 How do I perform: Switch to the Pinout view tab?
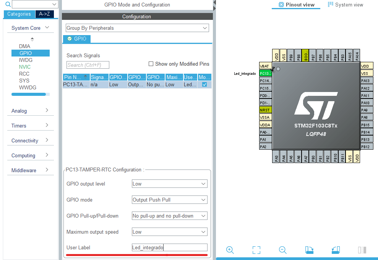click(296, 5)
